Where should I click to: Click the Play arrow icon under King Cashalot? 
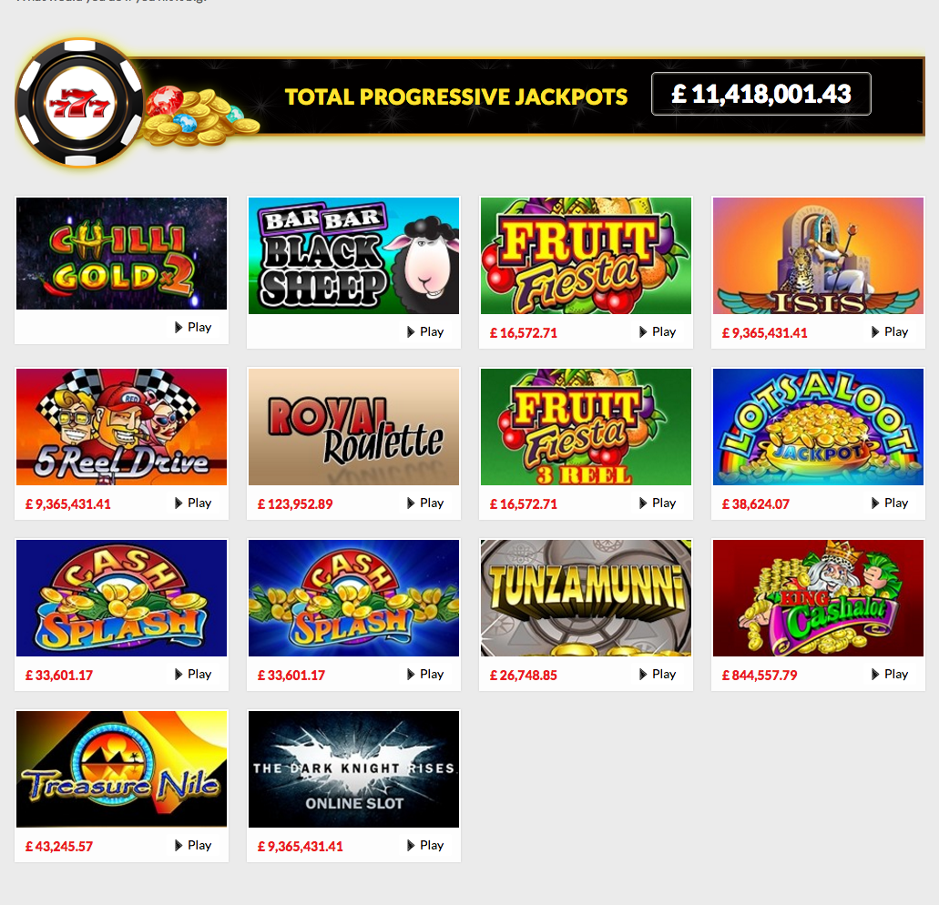(875, 675)
